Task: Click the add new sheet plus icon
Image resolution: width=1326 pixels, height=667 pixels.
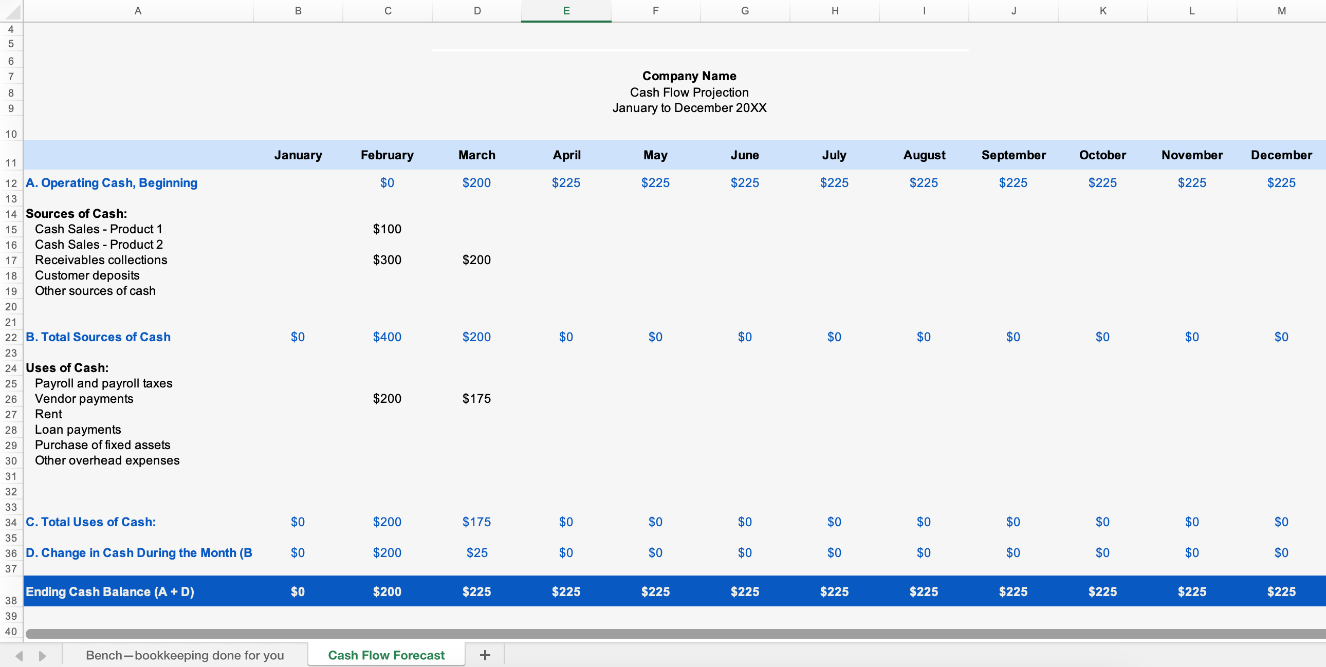Action: [x=484, y=655]
